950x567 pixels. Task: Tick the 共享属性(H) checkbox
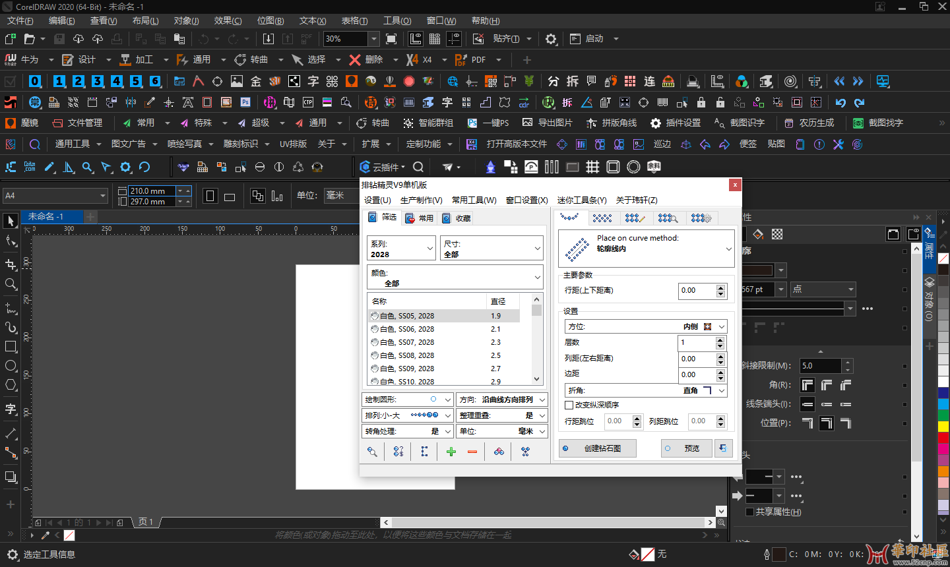pyautogui.click(x=749, y=512)
